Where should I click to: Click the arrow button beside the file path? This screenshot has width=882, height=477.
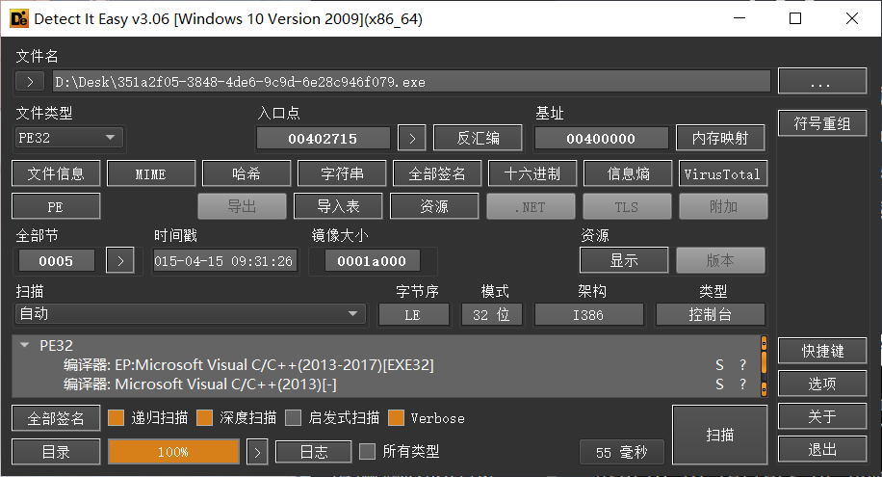point(30,82)
